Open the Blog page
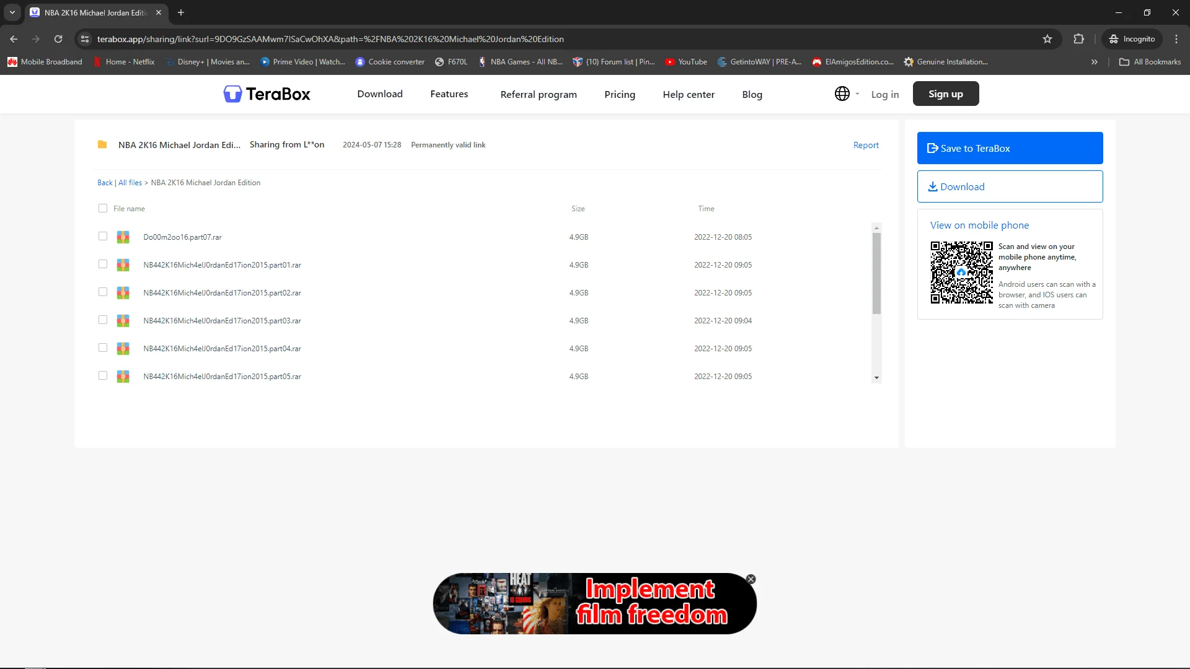Image resolution: width=1190 pixels, height=669 pixels. pos(752,94)
